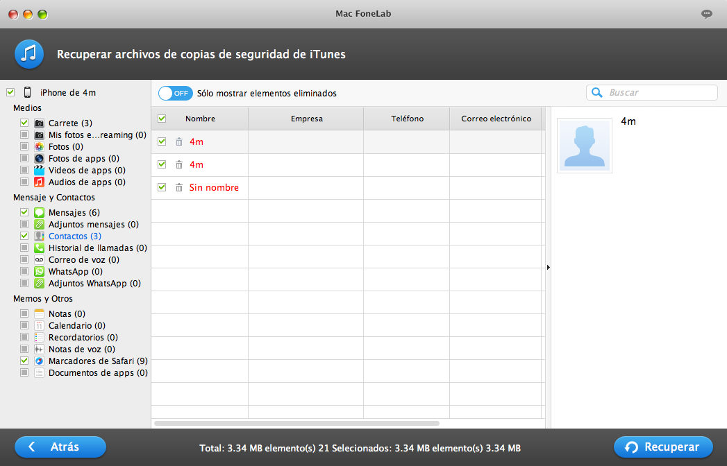Image resolution: width=727 pixels, height=466 pixels.
Task: Click the trash icon on first 4m row
Action: pos(179,141)
